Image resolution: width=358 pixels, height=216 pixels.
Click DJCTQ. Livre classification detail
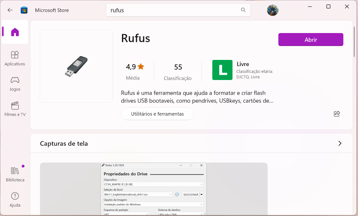[248, 77]
